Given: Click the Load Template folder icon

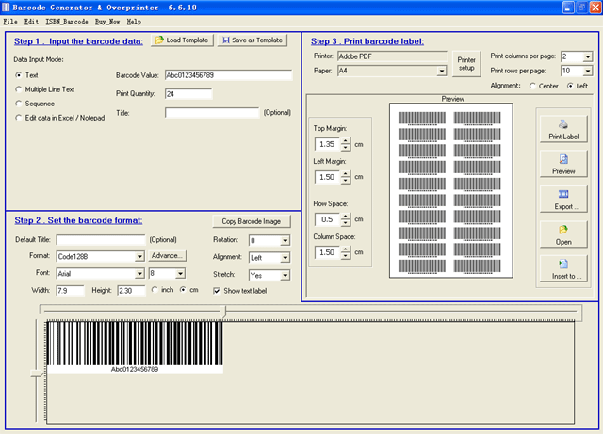Looking at the screenshot, I should 159,40.
